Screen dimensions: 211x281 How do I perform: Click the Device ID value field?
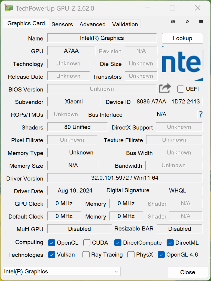168,102
